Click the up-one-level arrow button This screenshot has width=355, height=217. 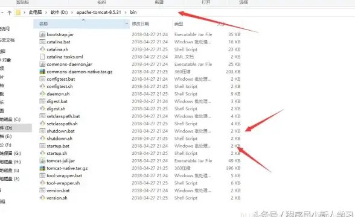pyautogui.click(x=9, y=13)
